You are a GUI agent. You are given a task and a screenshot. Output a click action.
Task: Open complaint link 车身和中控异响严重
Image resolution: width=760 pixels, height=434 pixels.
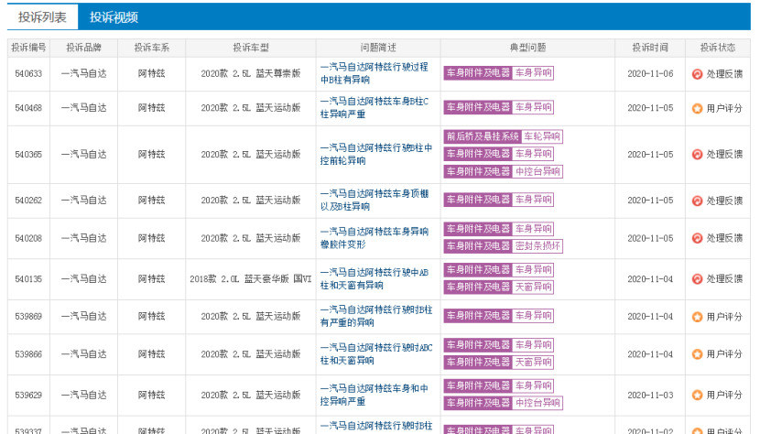tap(375, 395)
